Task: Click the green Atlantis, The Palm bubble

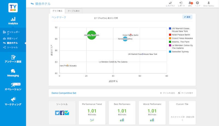Action: pos(92,35)
